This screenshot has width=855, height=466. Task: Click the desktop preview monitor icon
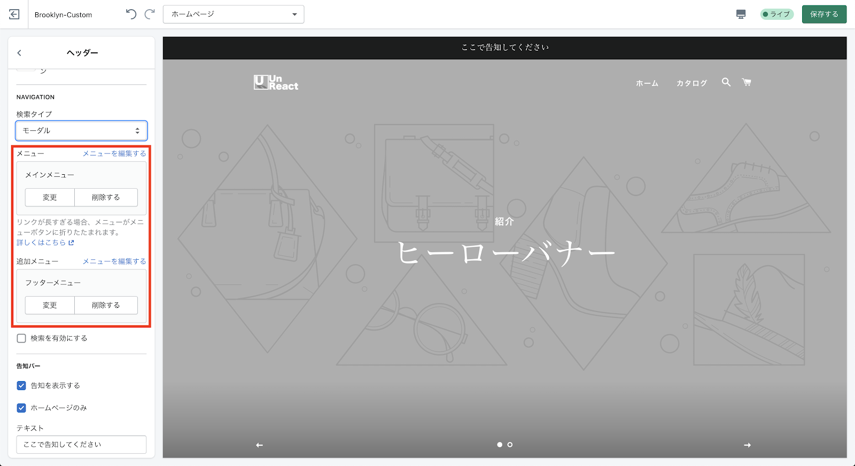[741, 14]
